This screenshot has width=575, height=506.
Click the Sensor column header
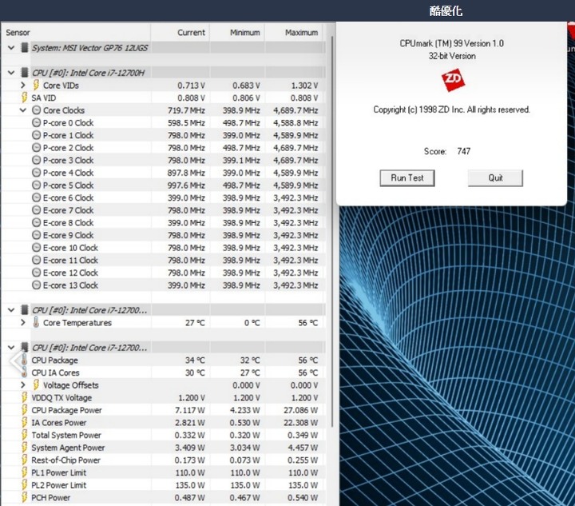76,32
